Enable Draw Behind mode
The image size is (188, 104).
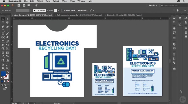(5, 85)
